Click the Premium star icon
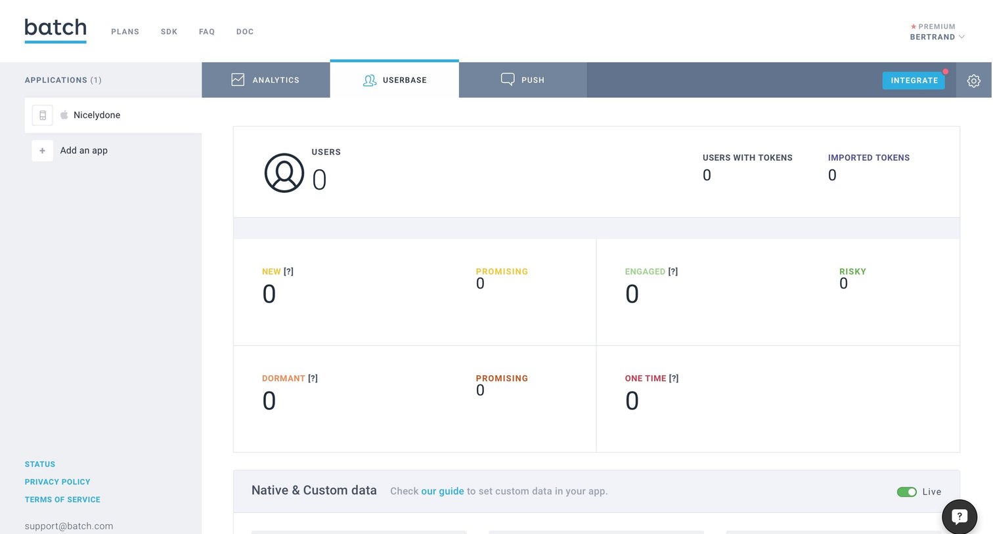Viewport: 993px width, 534px height. pos(913,27)
